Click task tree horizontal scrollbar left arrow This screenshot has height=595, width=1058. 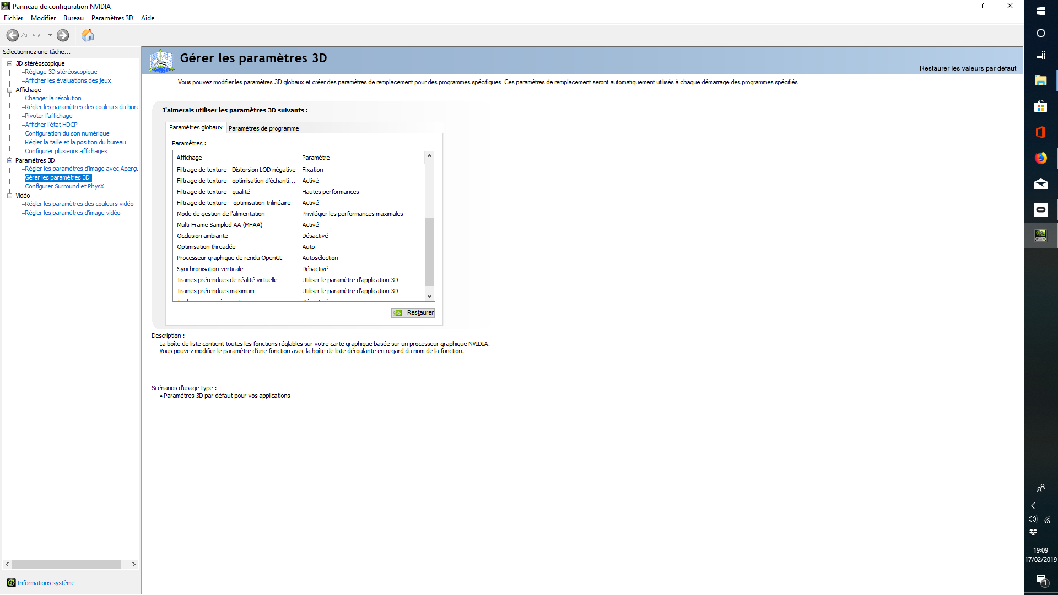(7, 564)
